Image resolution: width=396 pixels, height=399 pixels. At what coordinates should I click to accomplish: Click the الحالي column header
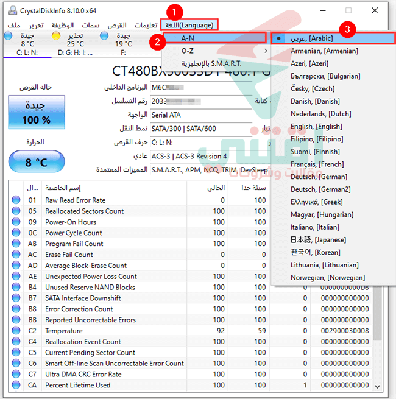tap(207, 188)
